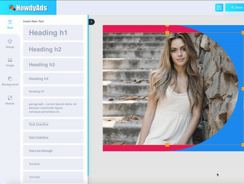Image resolution: width=244 pixels, height=184 pixels.
Task: Click bottom-center orange handle of selected image
Action: [167, 145]
